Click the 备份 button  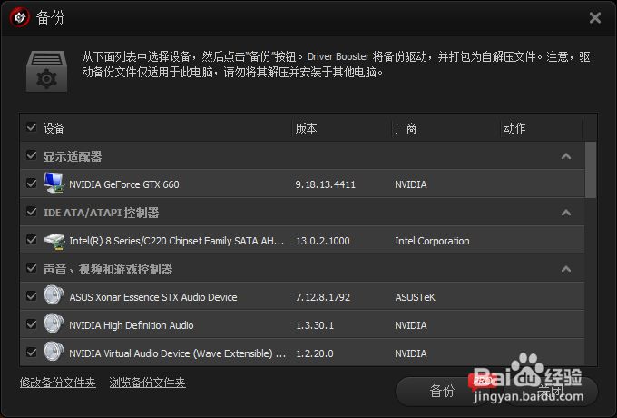pyautogui.click(x=442, y=391)
